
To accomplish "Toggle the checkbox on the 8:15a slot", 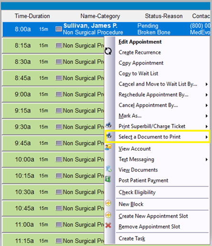I will pos(59,46).
